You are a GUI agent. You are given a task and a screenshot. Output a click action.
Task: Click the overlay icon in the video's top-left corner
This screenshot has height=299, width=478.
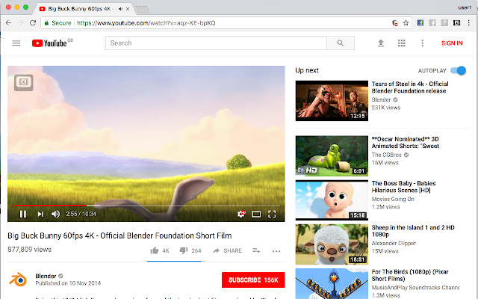(x=23, y=82)
